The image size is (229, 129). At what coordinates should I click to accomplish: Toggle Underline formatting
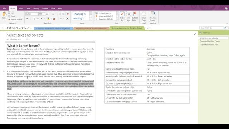point(34,19)
